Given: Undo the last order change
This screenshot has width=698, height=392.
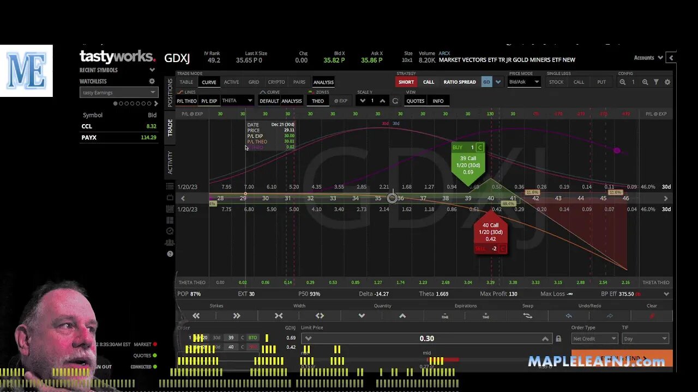Looking at the screenshot, I should tap(569, 316).
